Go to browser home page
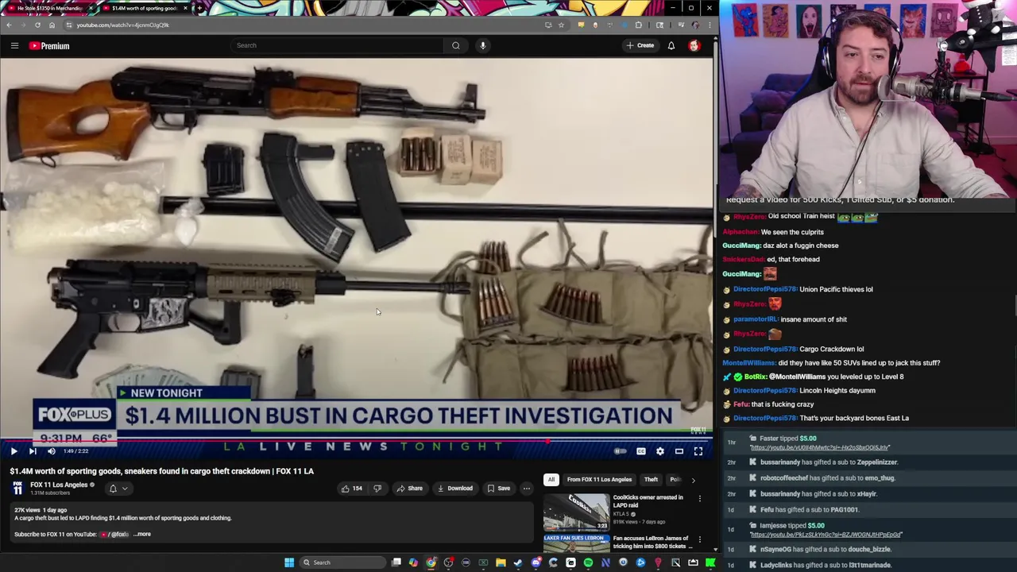This screenshot has height=572, width=1017. point(52,25)
